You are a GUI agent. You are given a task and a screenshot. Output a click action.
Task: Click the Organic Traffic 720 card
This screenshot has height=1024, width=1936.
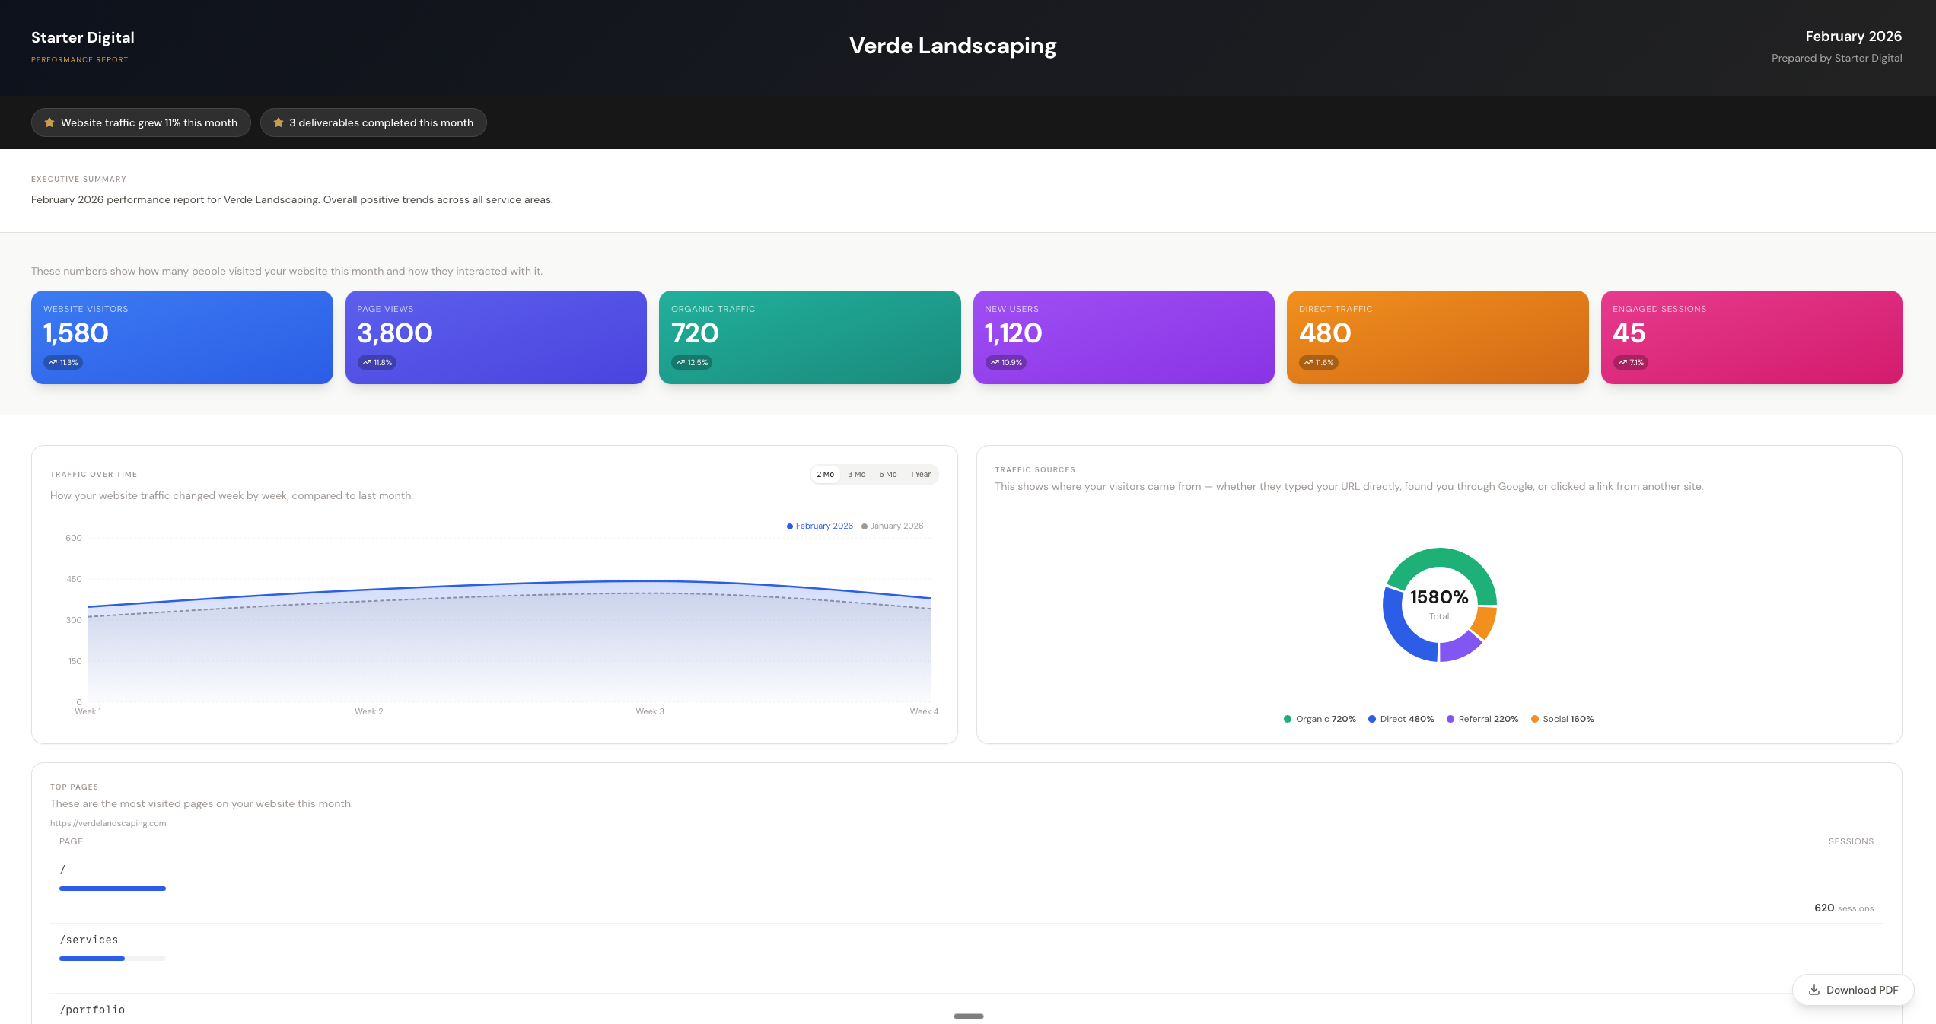810,337
